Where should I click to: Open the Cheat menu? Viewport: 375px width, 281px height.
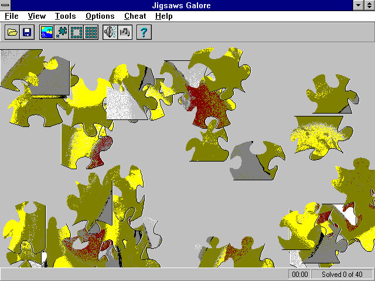(x=135, y=16)
